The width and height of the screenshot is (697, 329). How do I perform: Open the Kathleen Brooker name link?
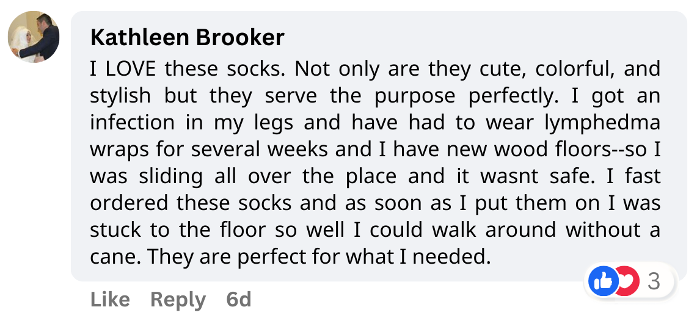pos(187,38)
